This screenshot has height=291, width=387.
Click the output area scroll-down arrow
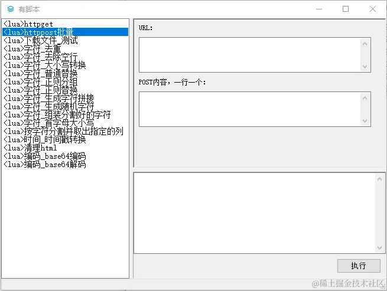click(379, 247)
